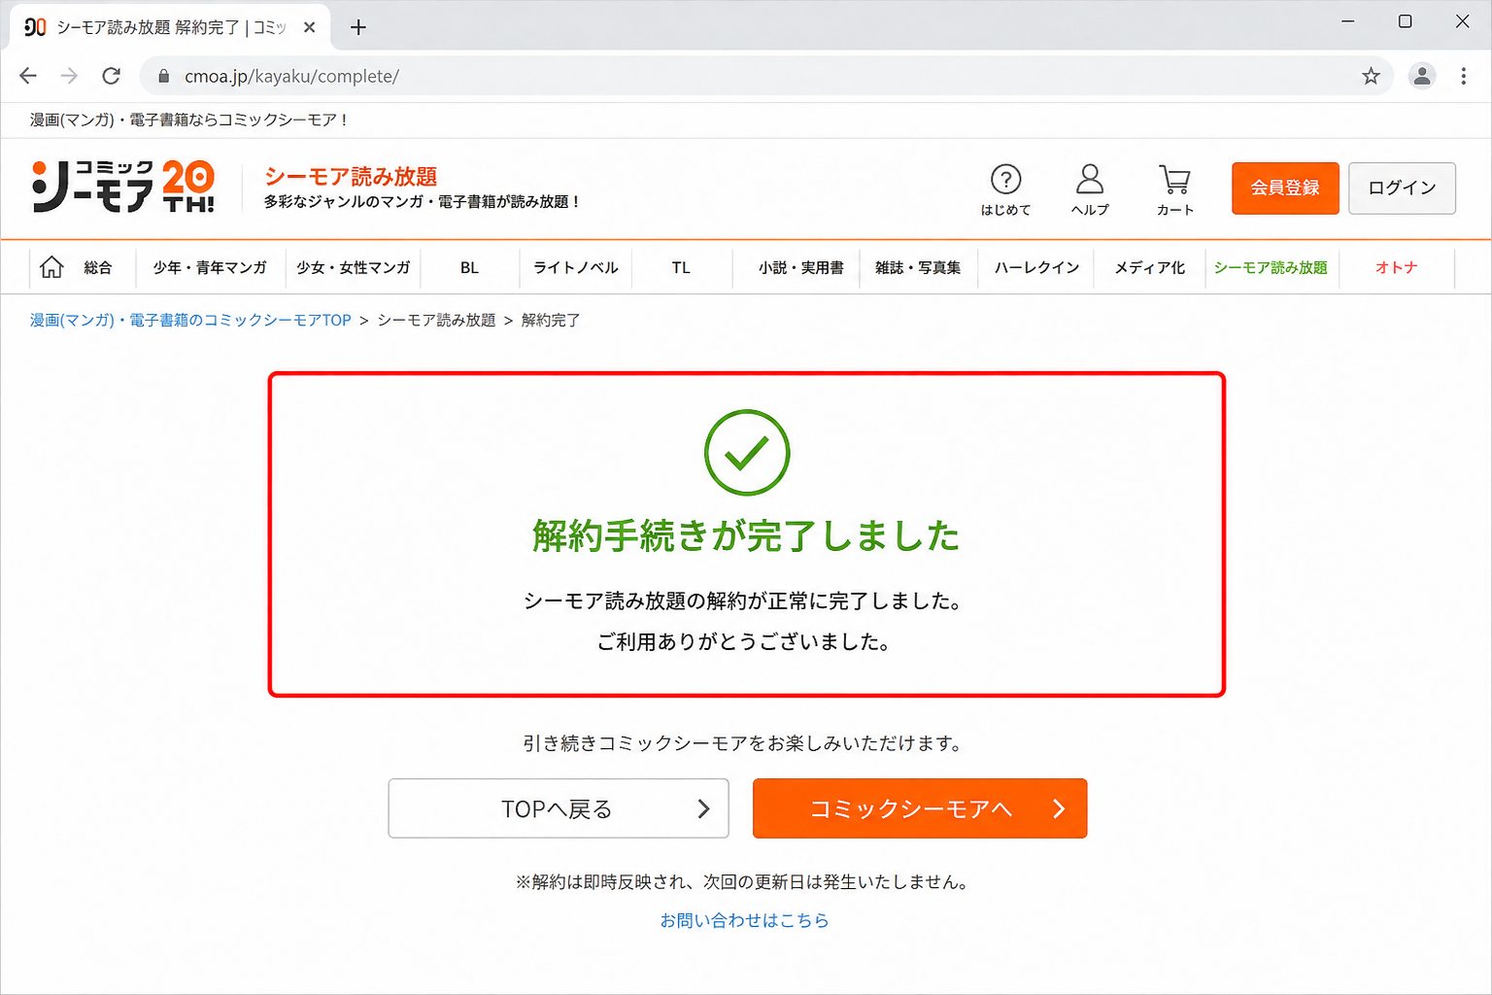Select the BL navigation item
This screenshot has height=995, width=1492.
point(470,267)
